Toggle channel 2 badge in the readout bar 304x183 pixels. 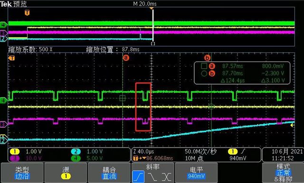click(x=76, y=151)
